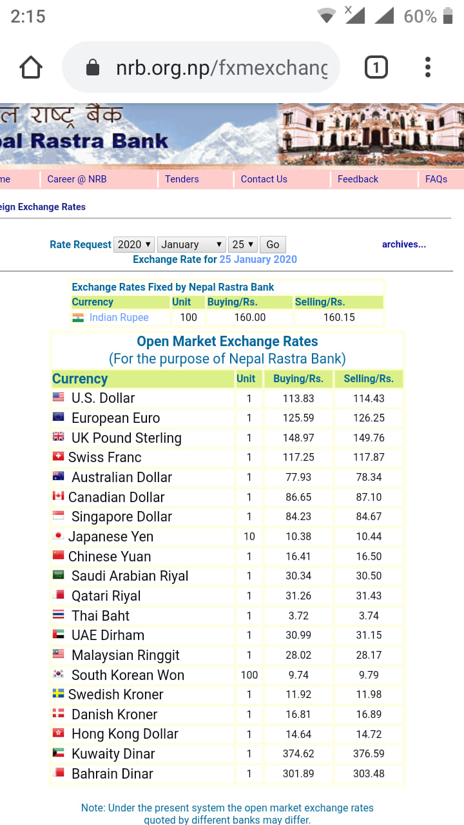This screenshot has height=825, width=464.
Task: Tap the Indian Rupee flag icon
Action: tap(78, 318)
